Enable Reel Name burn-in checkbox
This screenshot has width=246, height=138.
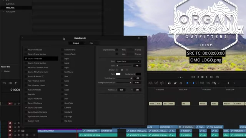[62, 72]
